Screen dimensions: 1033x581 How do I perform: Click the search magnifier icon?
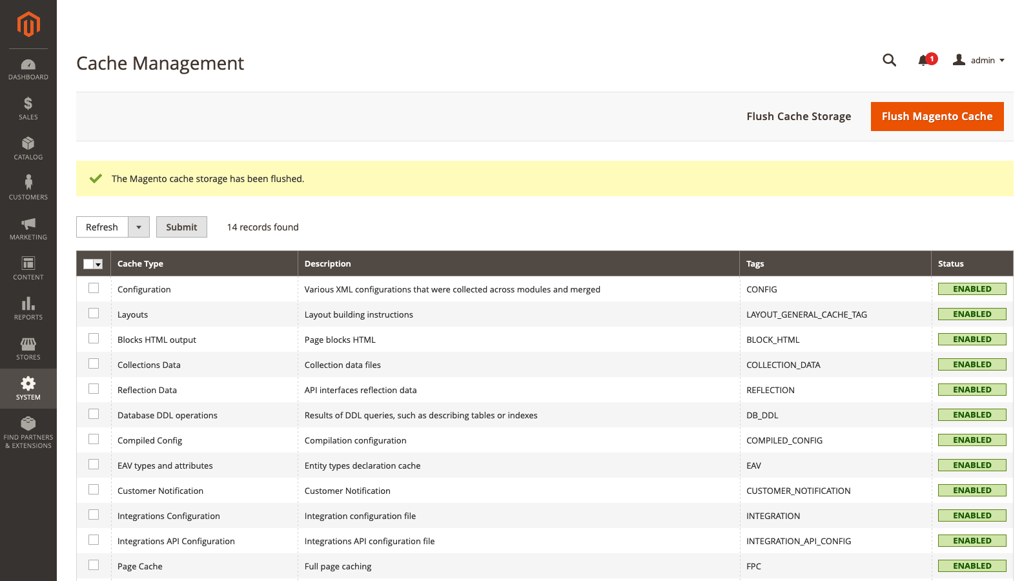coord(890,60)
